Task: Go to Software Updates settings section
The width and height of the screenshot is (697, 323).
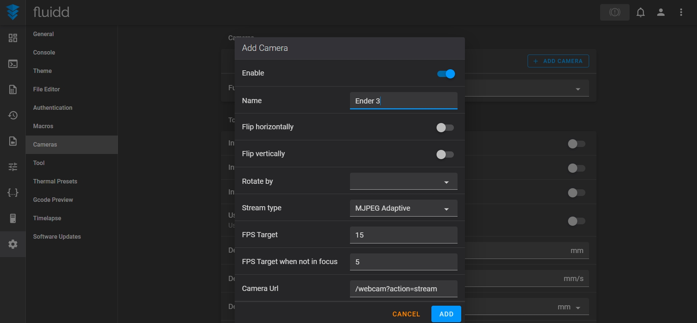Action: 57,236
